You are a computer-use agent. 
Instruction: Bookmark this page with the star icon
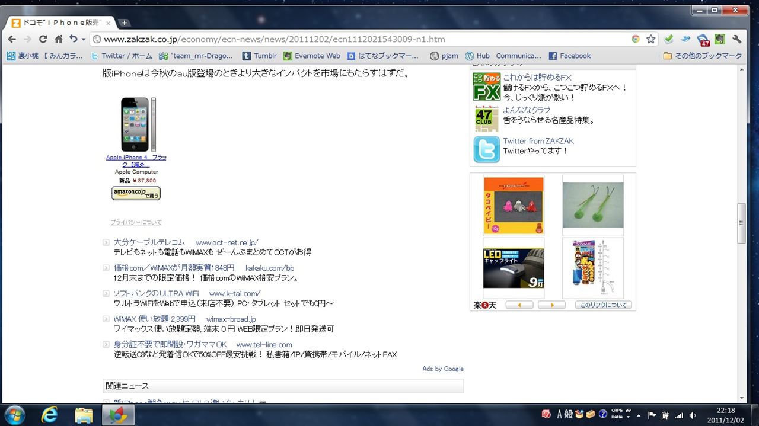click(x=651, y=39)
